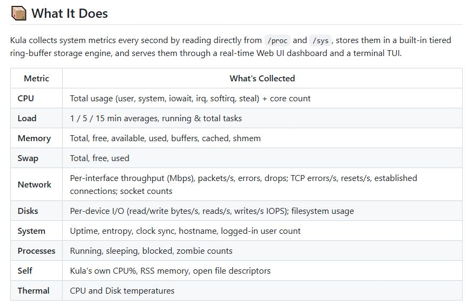474x306 pixels.
Task: Click the package emoji beside the heading
Action: click(x=19, y=13)
